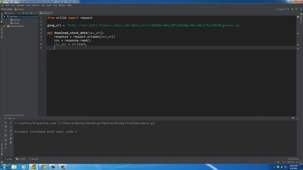Open File Explorer from taskbar
Screen dimensions: 303x170
(x=14, y=167)
